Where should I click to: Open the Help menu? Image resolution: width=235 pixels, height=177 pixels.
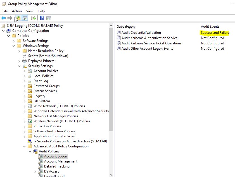[x=41, y=11]
